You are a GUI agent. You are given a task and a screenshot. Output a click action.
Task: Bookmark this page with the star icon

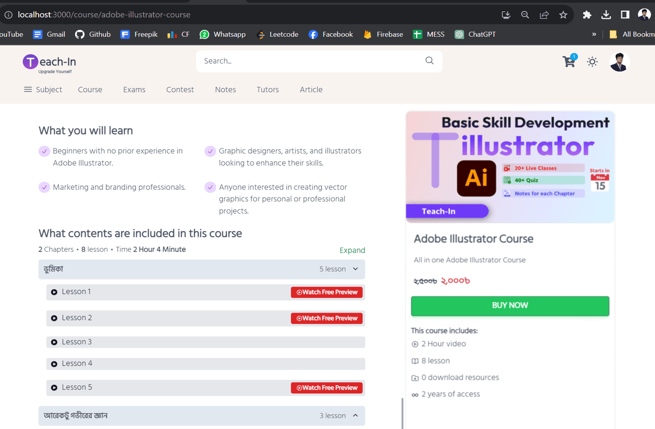tap(563, 15)
